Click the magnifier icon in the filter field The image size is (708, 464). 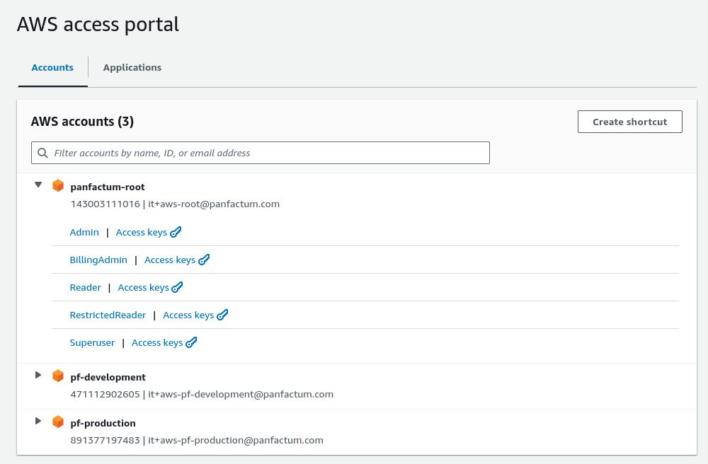[42, 153]
